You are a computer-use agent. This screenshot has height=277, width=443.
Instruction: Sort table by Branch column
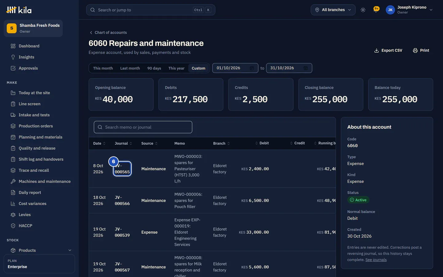coord(221,143)
